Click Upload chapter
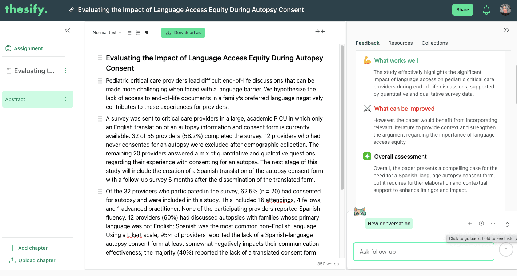 tap(32, 260)
